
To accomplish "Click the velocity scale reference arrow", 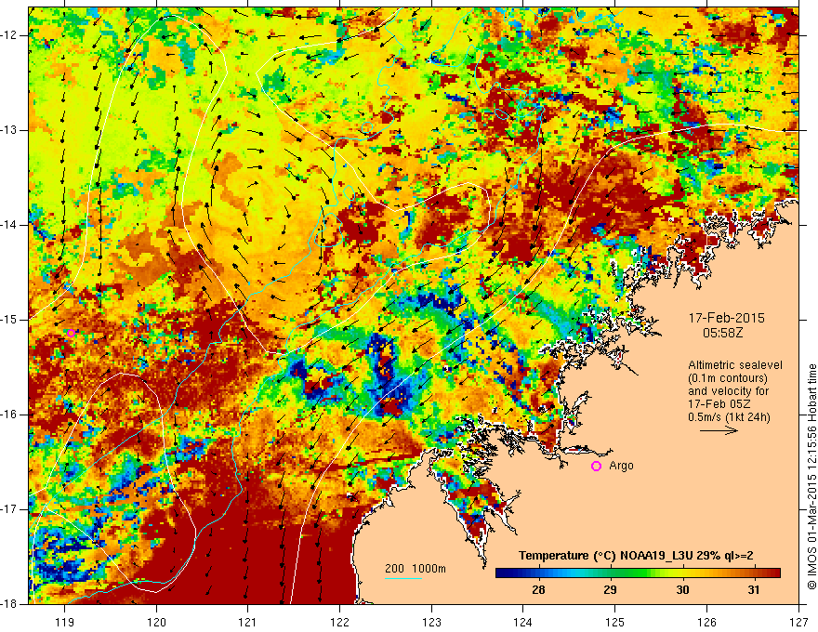I will click(x=719, y=430).
